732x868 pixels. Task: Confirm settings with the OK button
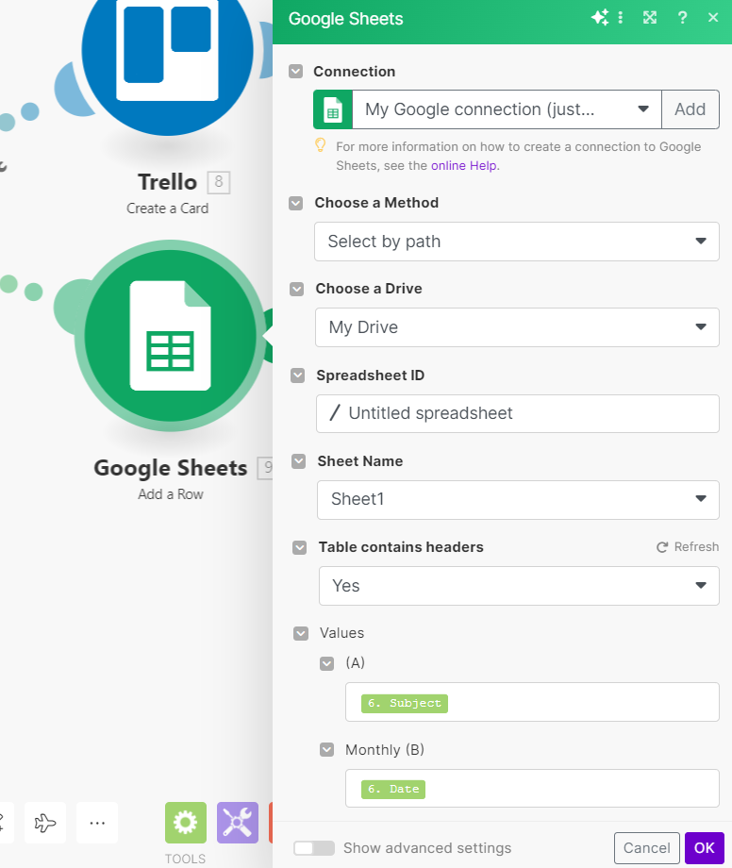pyautogui.click(x=705, y=848)
